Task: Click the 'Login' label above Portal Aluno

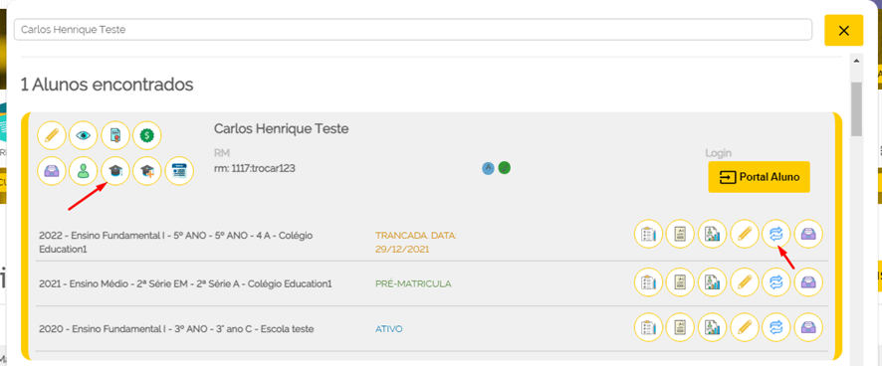Action: click(x=719, y=153)
